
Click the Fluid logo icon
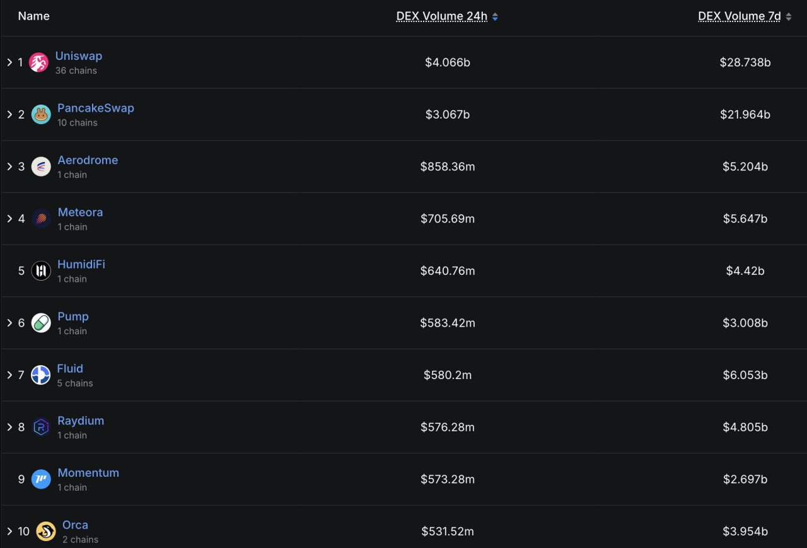tap(41, 375)
